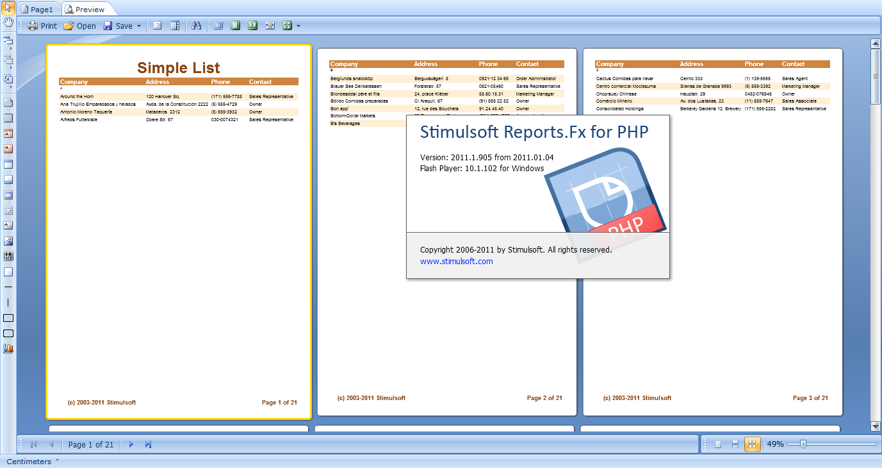Click the 'Simple List' report title
The width and height of the screenshot is (882, 468).
coord(179,68)
